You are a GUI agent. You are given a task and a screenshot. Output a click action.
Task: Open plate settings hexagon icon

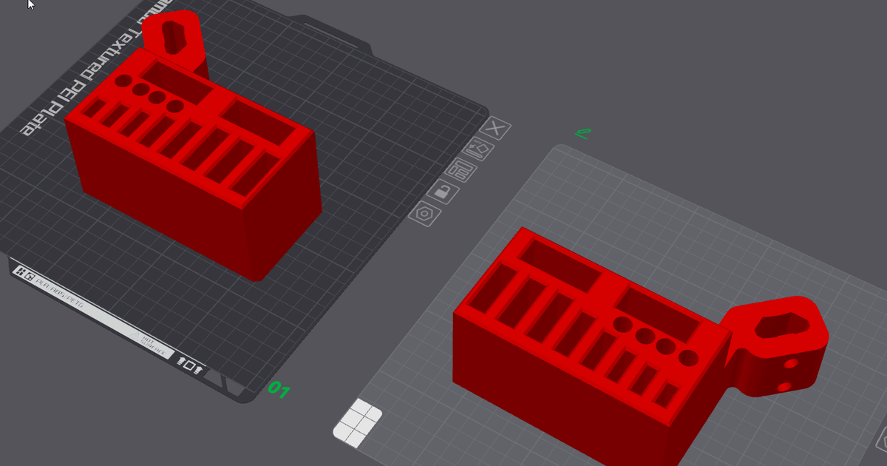click(424, 214)
